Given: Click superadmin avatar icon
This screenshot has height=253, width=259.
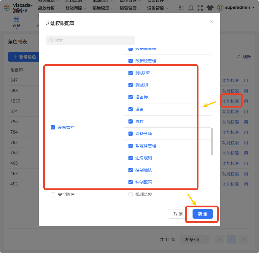Looking at the screenshot, I should [x=220, y=8].
